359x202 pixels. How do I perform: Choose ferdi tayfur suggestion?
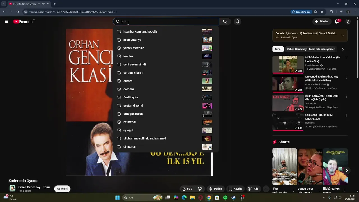pos(166,97)
